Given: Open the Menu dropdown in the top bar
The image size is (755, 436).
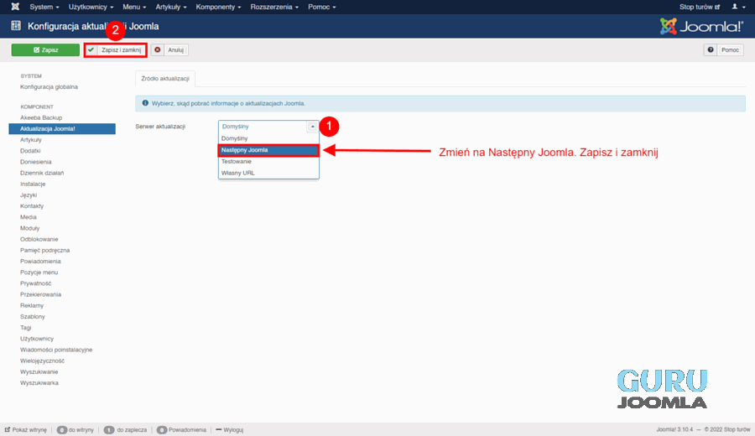Looking at the screenshot, I should (x=134, y=7).
